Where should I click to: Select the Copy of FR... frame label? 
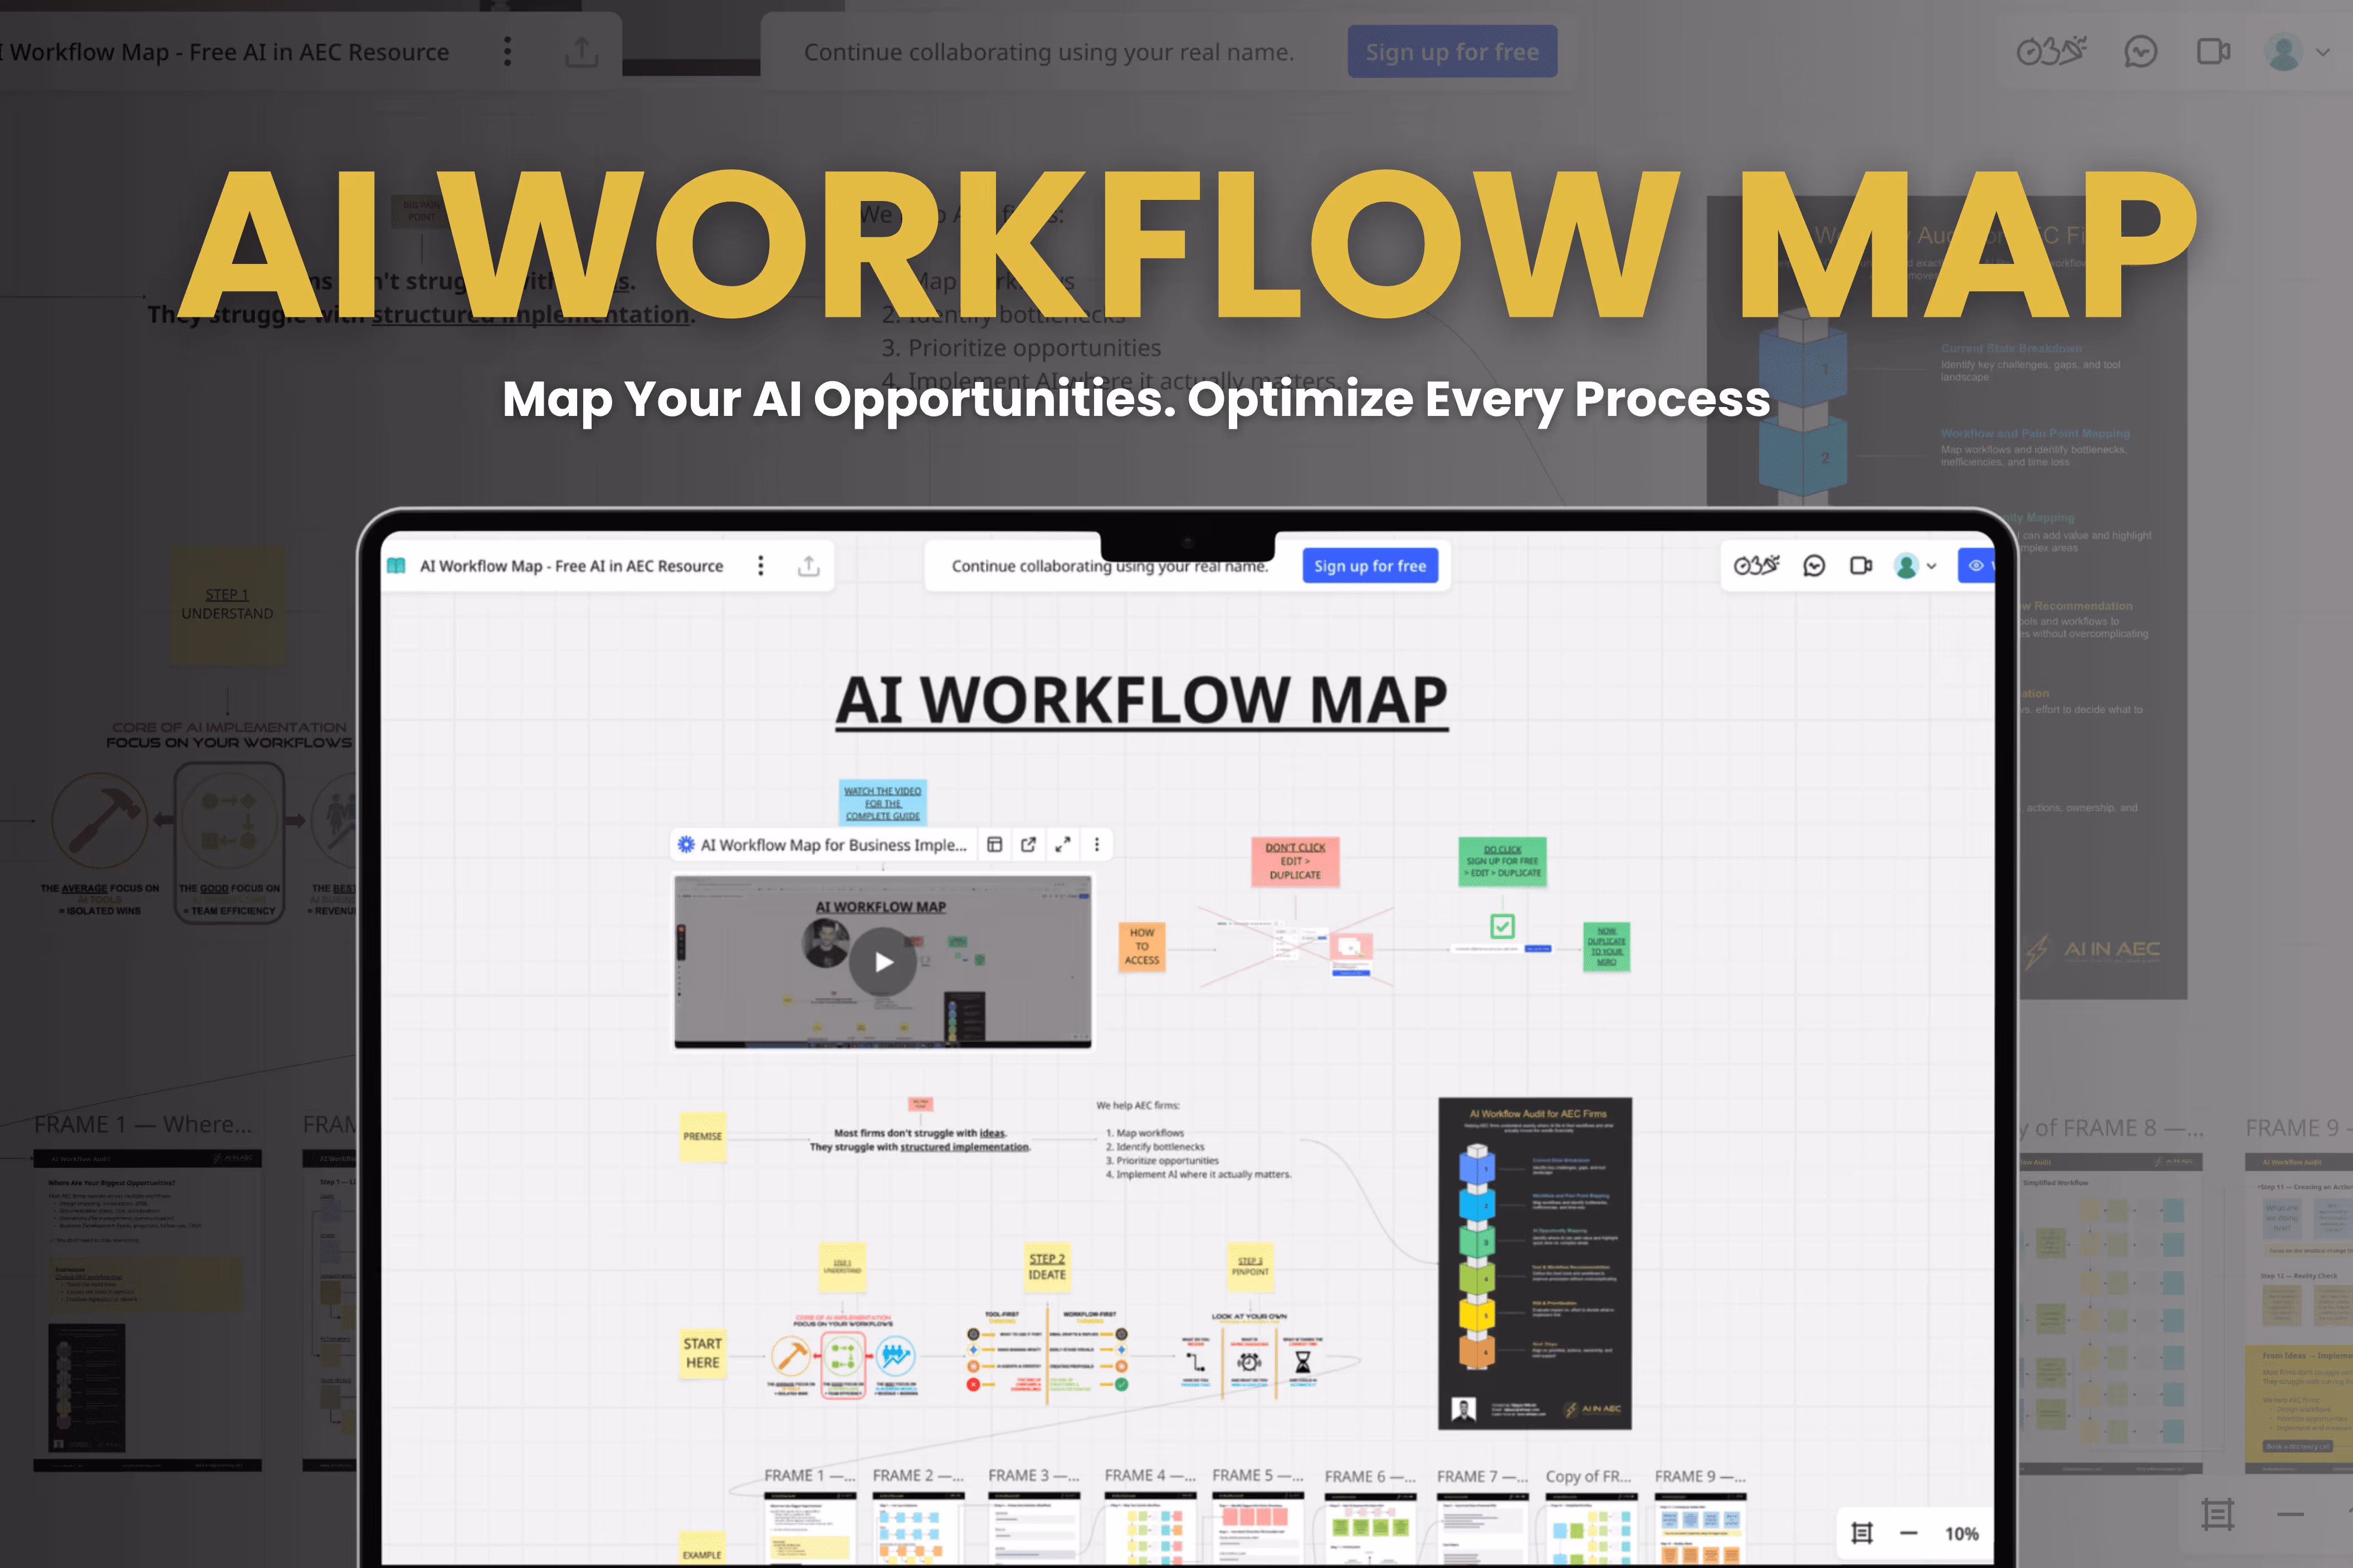(1589, 1477)
